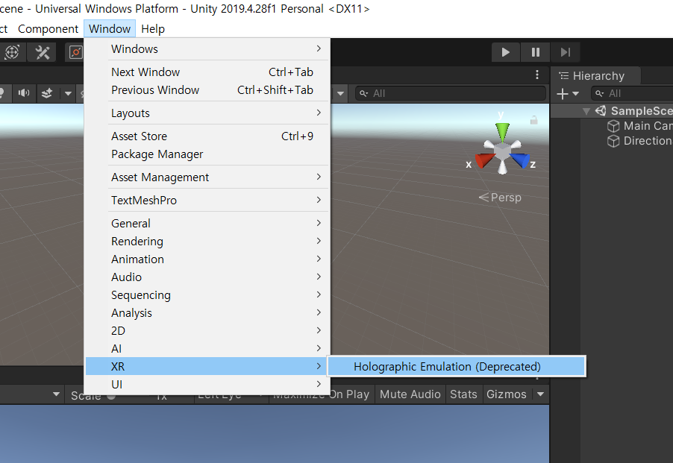Click the Hierarchy add plus button
673x463 pixels.
tap(563, 93)
